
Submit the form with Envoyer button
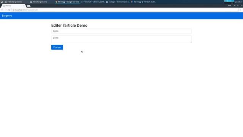coord(57,47)
